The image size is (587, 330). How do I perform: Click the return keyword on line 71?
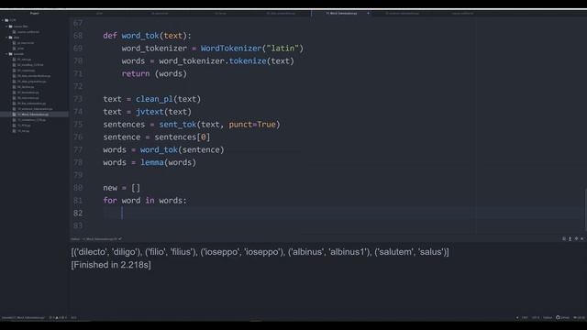pos(136,73)
